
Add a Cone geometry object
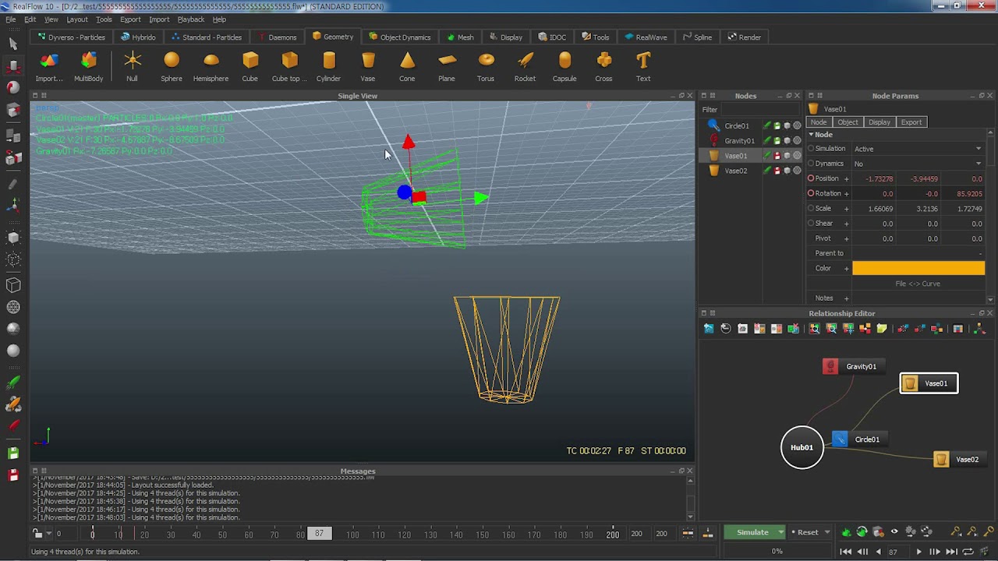(x=407, y=66)
